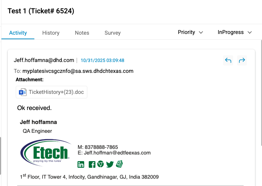Open the TicketHistory+(23).doc attachment

point(56,92)
